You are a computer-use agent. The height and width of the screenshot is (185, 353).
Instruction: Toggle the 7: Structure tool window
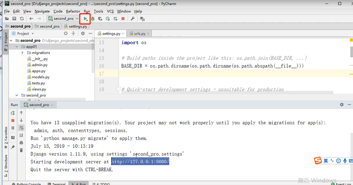[x=6, y=166]
